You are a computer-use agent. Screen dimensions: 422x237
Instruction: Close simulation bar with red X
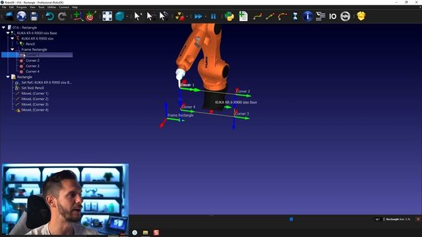tap(418, 219)
